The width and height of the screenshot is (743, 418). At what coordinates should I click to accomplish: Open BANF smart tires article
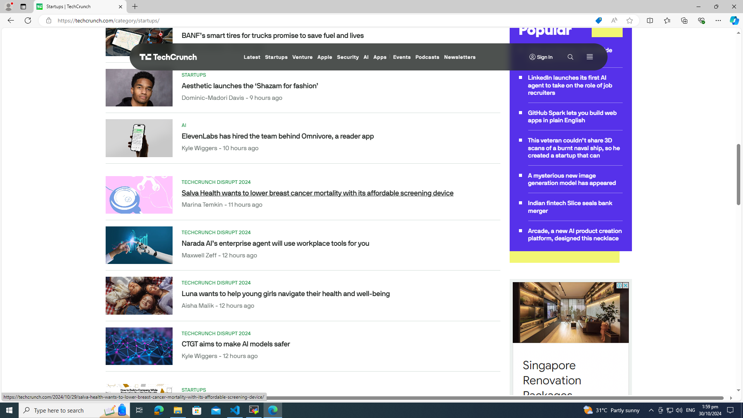click(x=272, y=36)
